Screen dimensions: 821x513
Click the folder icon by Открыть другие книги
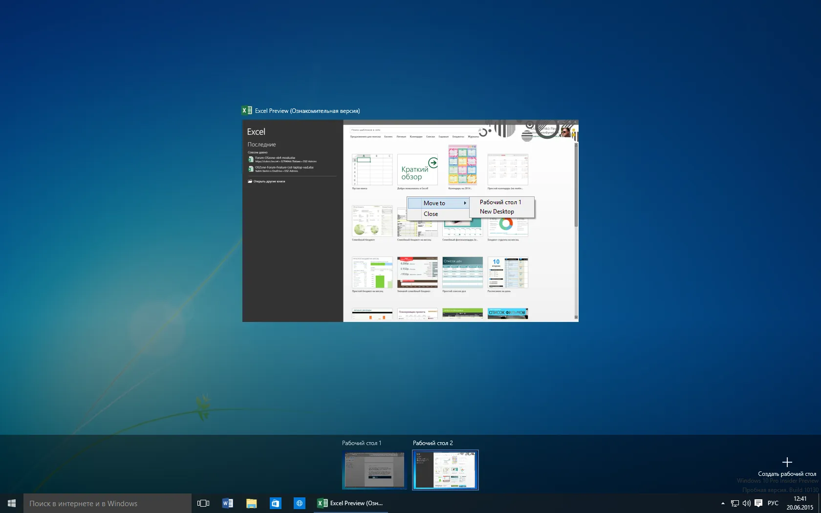point(250,181)
